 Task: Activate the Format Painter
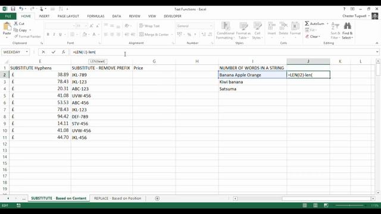pos(27,36)
